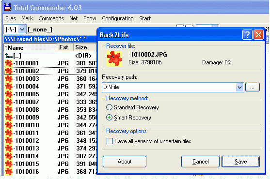Click the About button
Screen dimensions: 270x179
click(x=125, y=162)
